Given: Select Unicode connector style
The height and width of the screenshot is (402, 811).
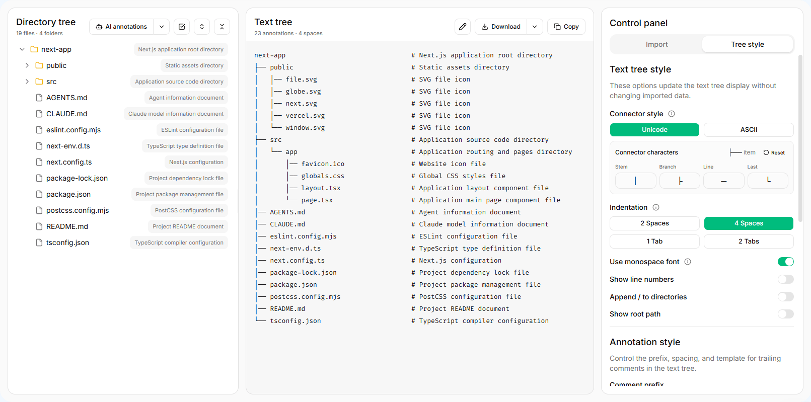Looking at the screenshot, I should (654, 130).
